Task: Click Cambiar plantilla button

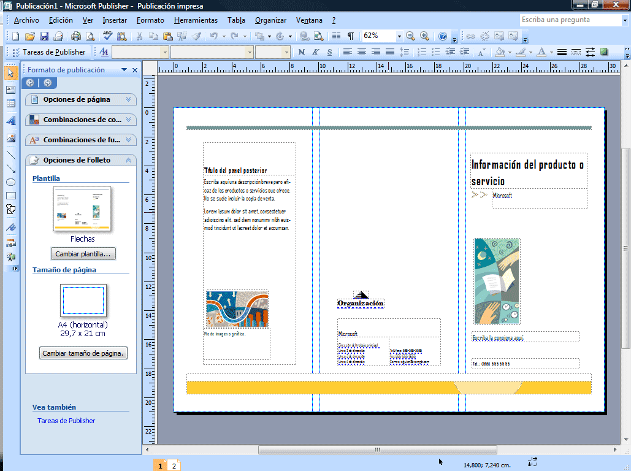Action: 83,254
